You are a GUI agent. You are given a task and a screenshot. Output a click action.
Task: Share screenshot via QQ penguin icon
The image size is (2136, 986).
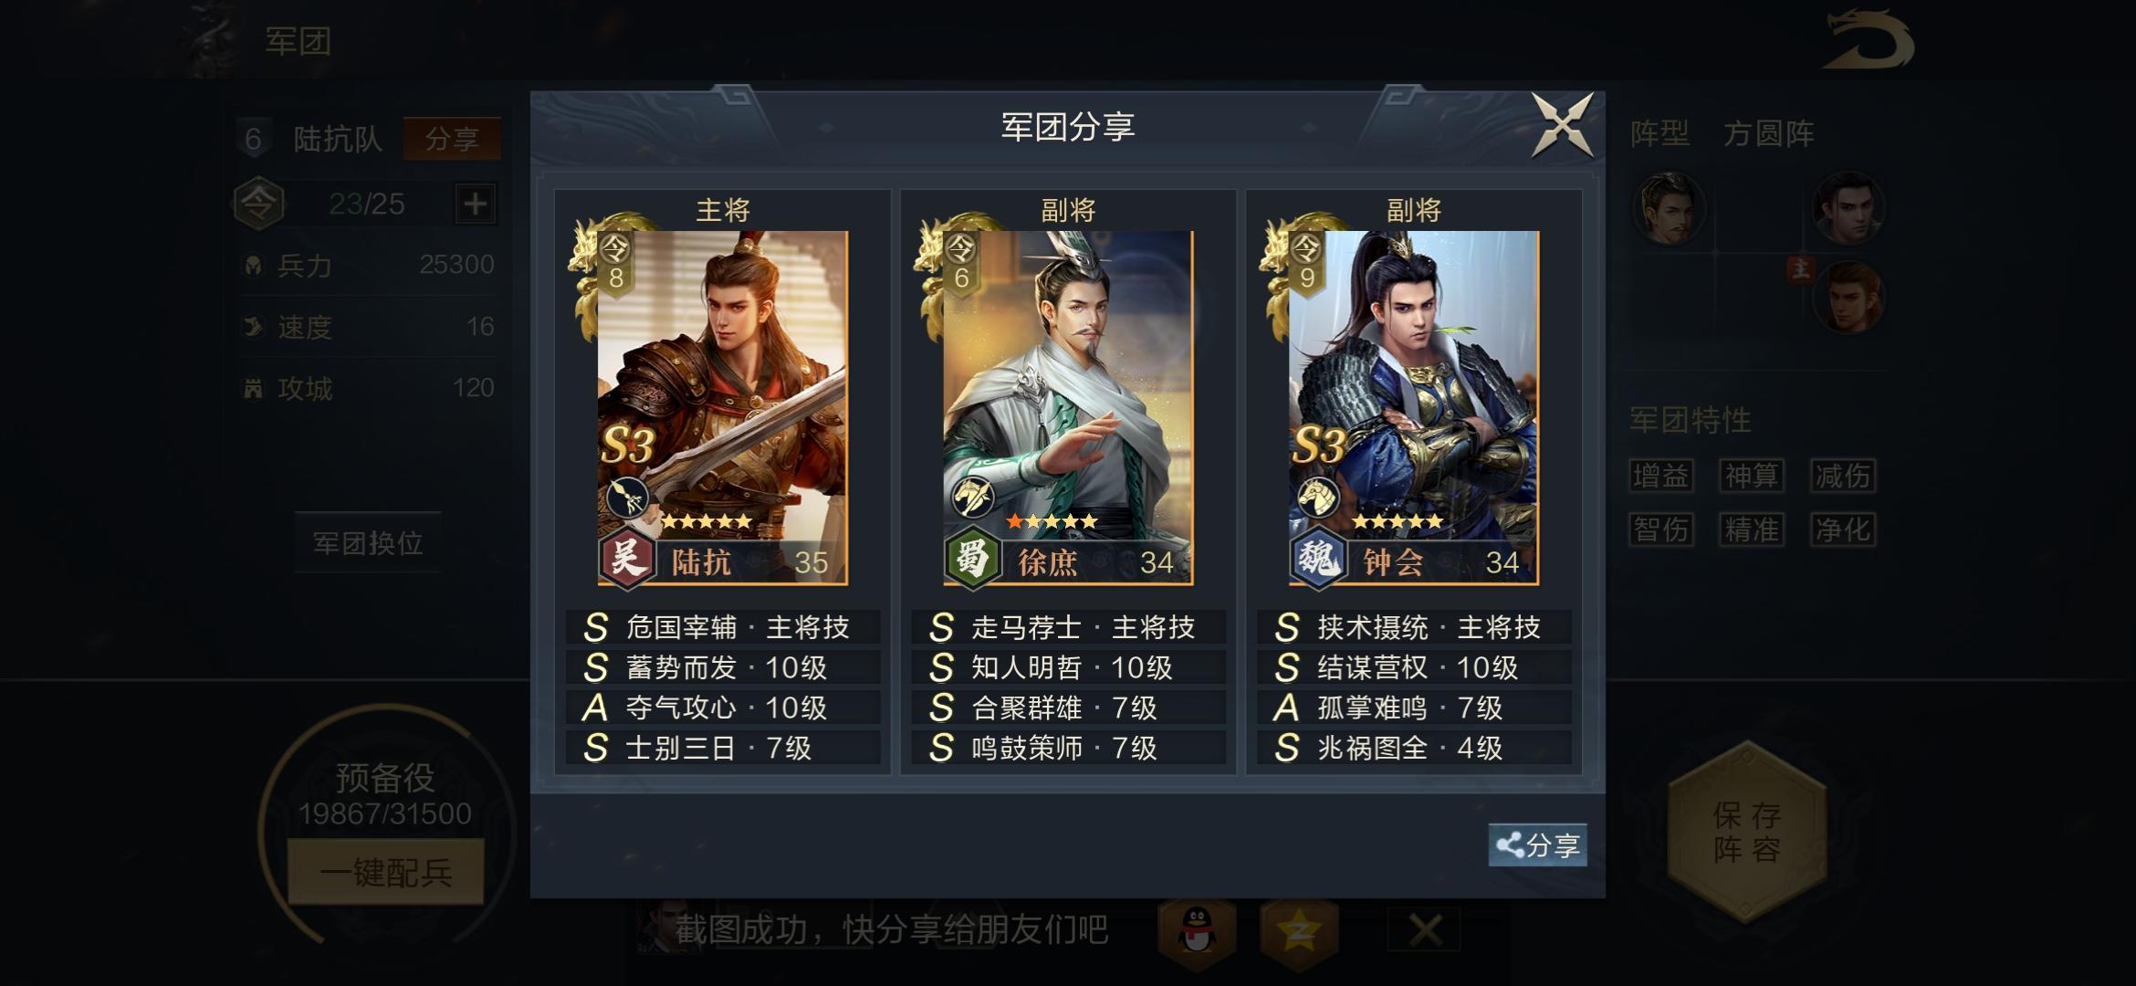point(1197,931)
